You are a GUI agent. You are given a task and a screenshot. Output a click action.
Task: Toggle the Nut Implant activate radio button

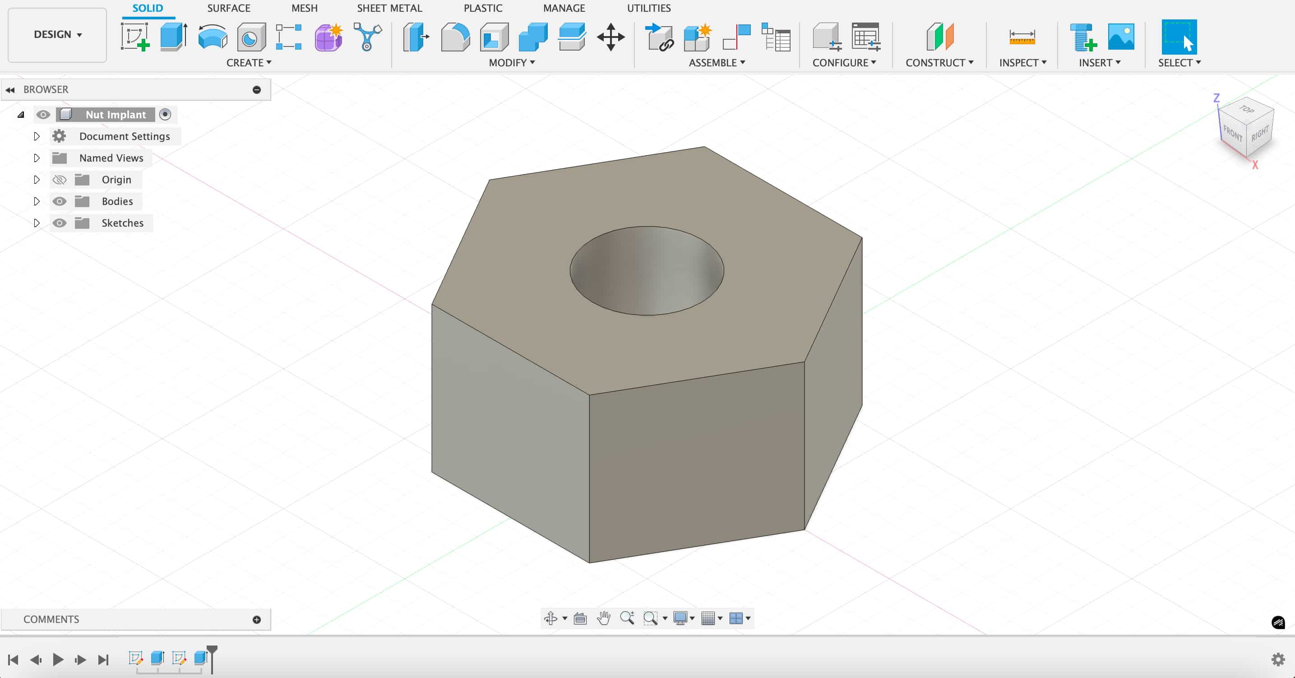point(165,115)
